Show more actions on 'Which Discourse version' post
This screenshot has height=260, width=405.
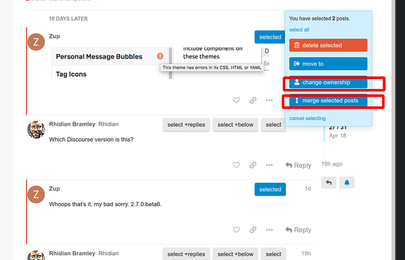click(269, 165)
